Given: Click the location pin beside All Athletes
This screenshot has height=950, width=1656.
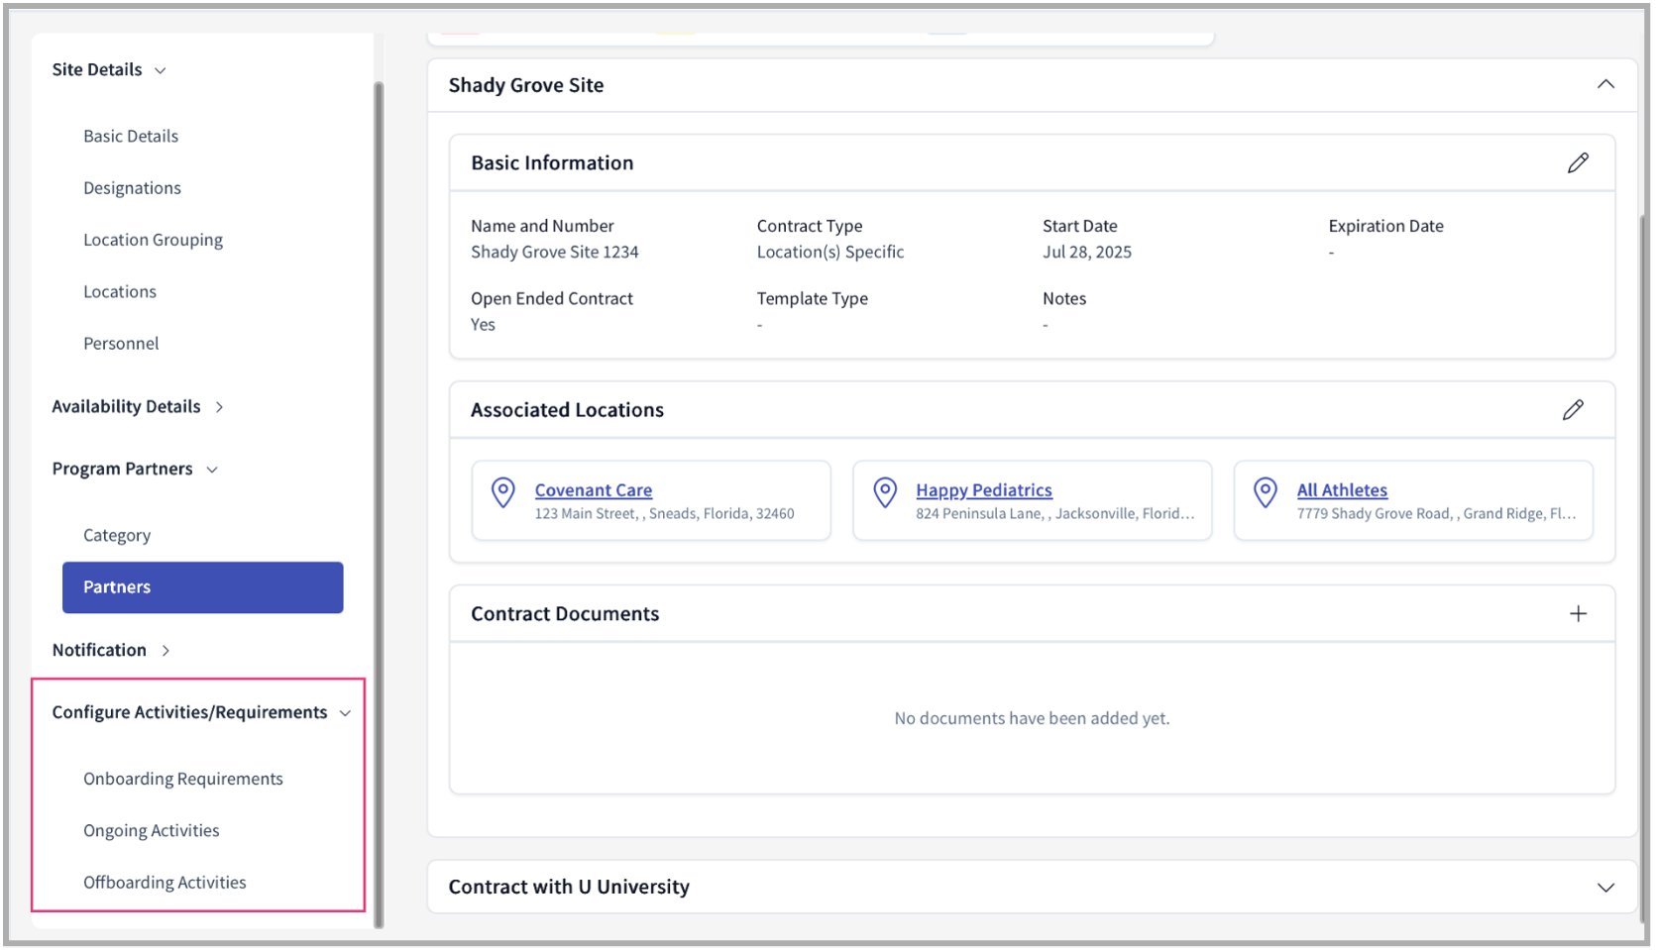Looking at the screenshot, I should [1265, 491].
